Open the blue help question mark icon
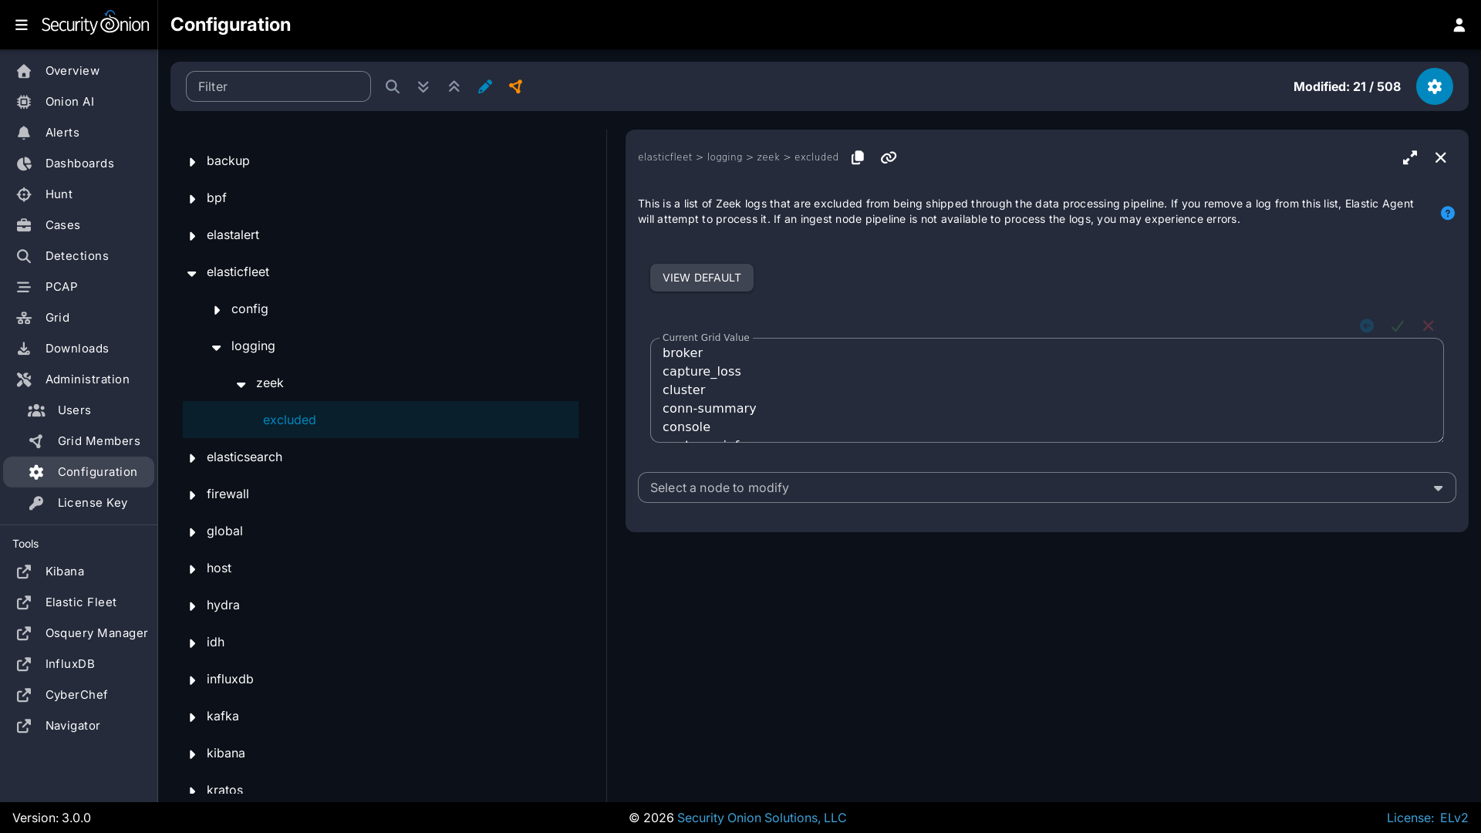Screen dimensions: 1481x833 click(1447, 213)
